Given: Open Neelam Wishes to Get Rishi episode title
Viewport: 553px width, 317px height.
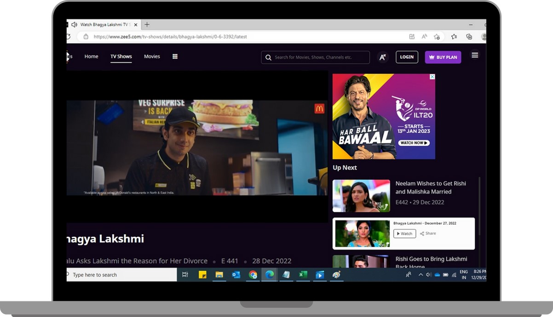Looking at the screenshot, I should click(x=431, y=187).
